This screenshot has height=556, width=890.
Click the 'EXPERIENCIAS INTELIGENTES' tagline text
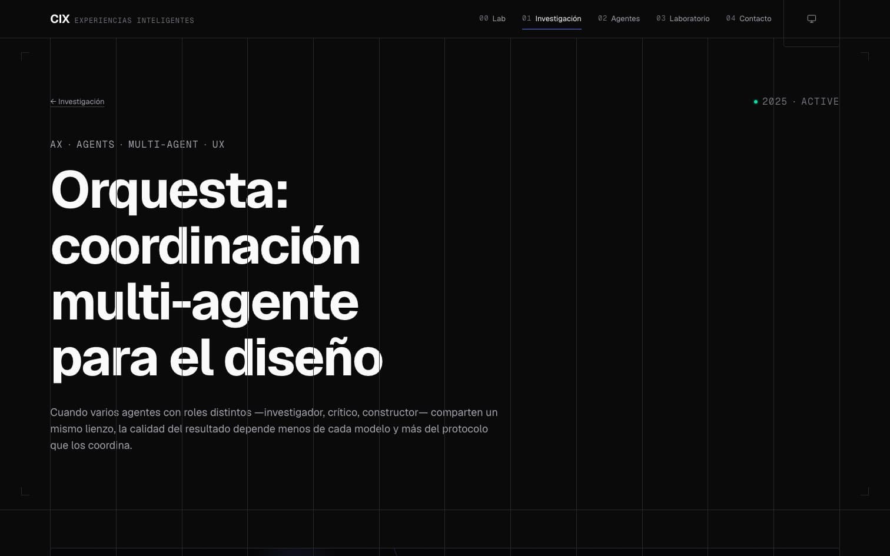(x=134, y=21)
